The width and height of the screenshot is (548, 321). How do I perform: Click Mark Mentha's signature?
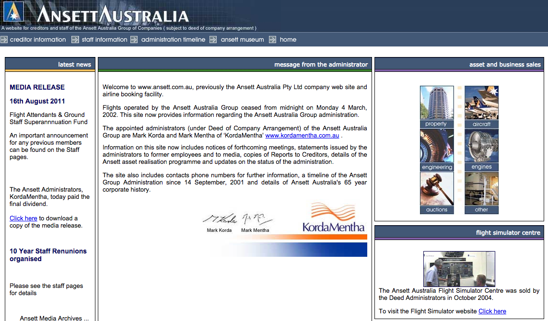(x=257, y=218)
